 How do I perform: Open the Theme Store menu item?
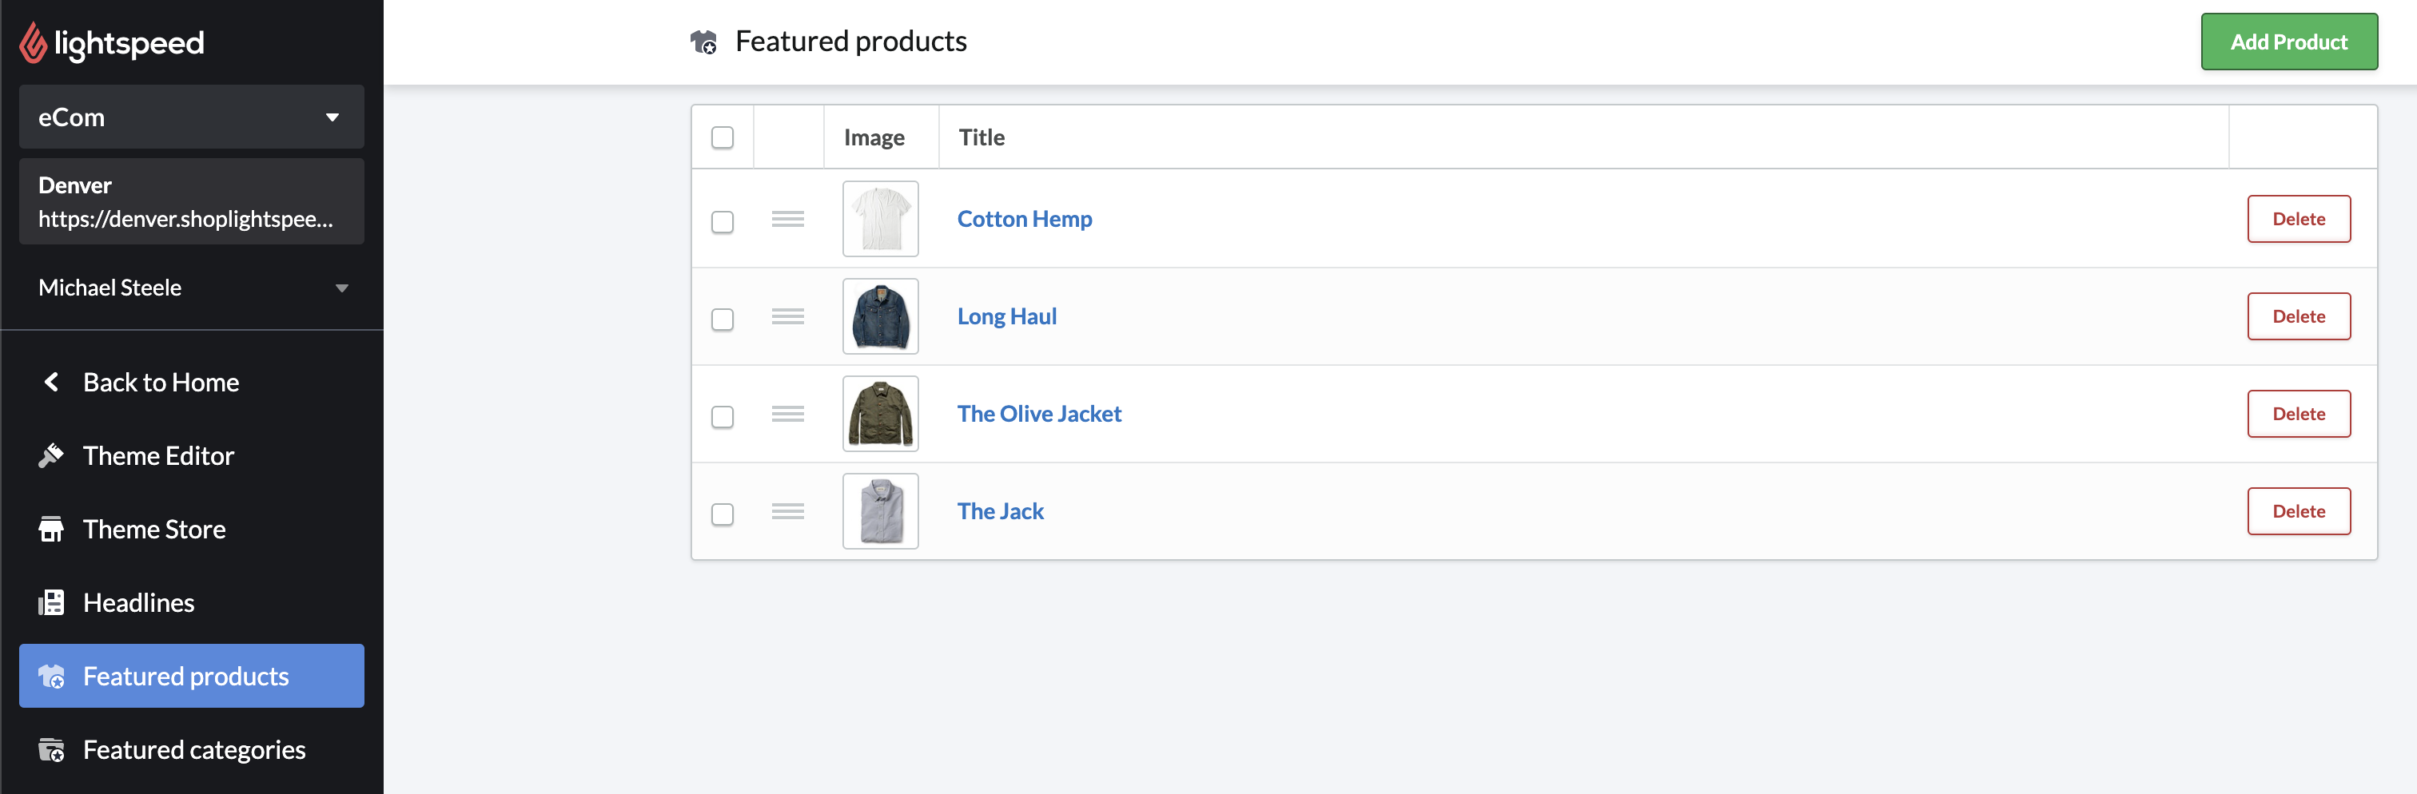pos(154,530)
